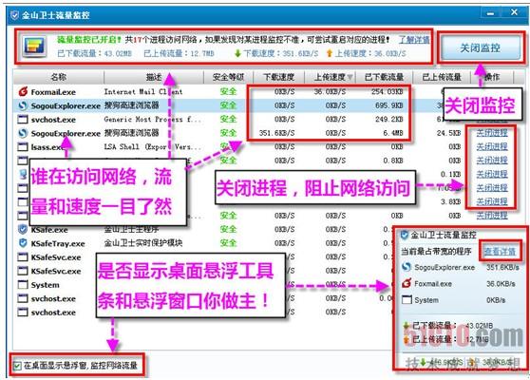
Task: Click the 已上传流量 column header
Action: point(442,77)
